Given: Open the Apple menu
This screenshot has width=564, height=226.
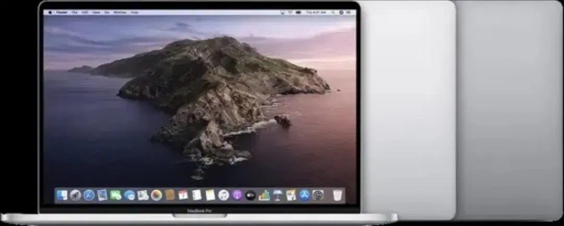Looking at the screenshot, I should click(50, 12).
